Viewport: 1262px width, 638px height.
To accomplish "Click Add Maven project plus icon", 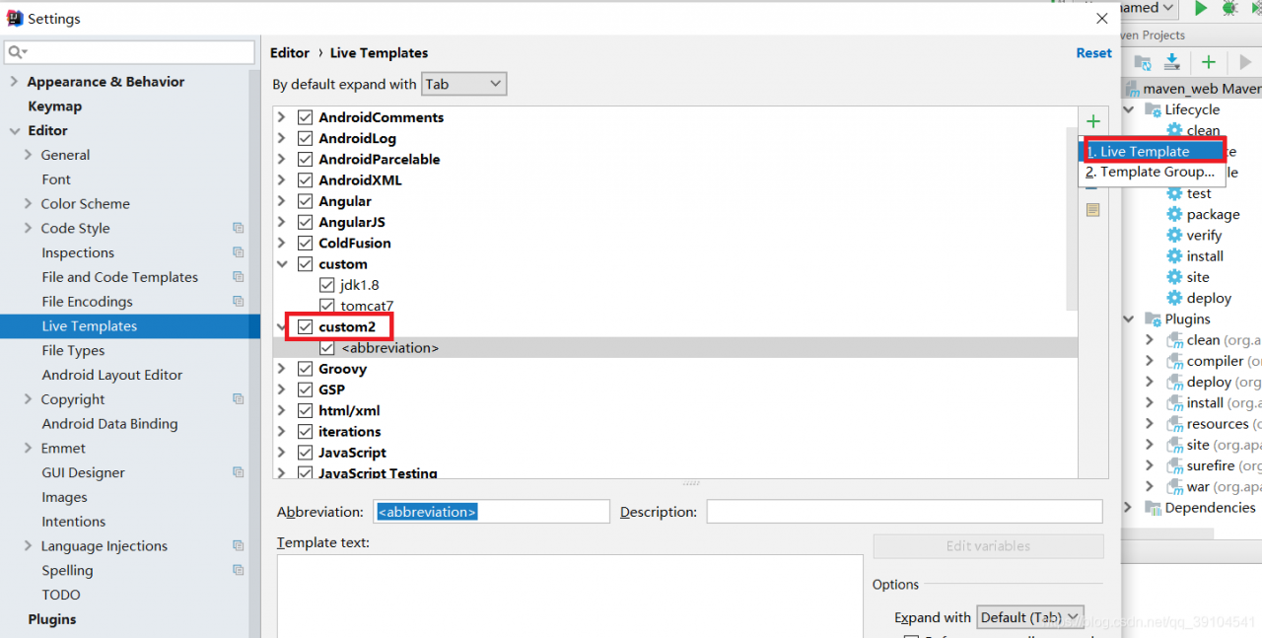I will (1209, 62).
